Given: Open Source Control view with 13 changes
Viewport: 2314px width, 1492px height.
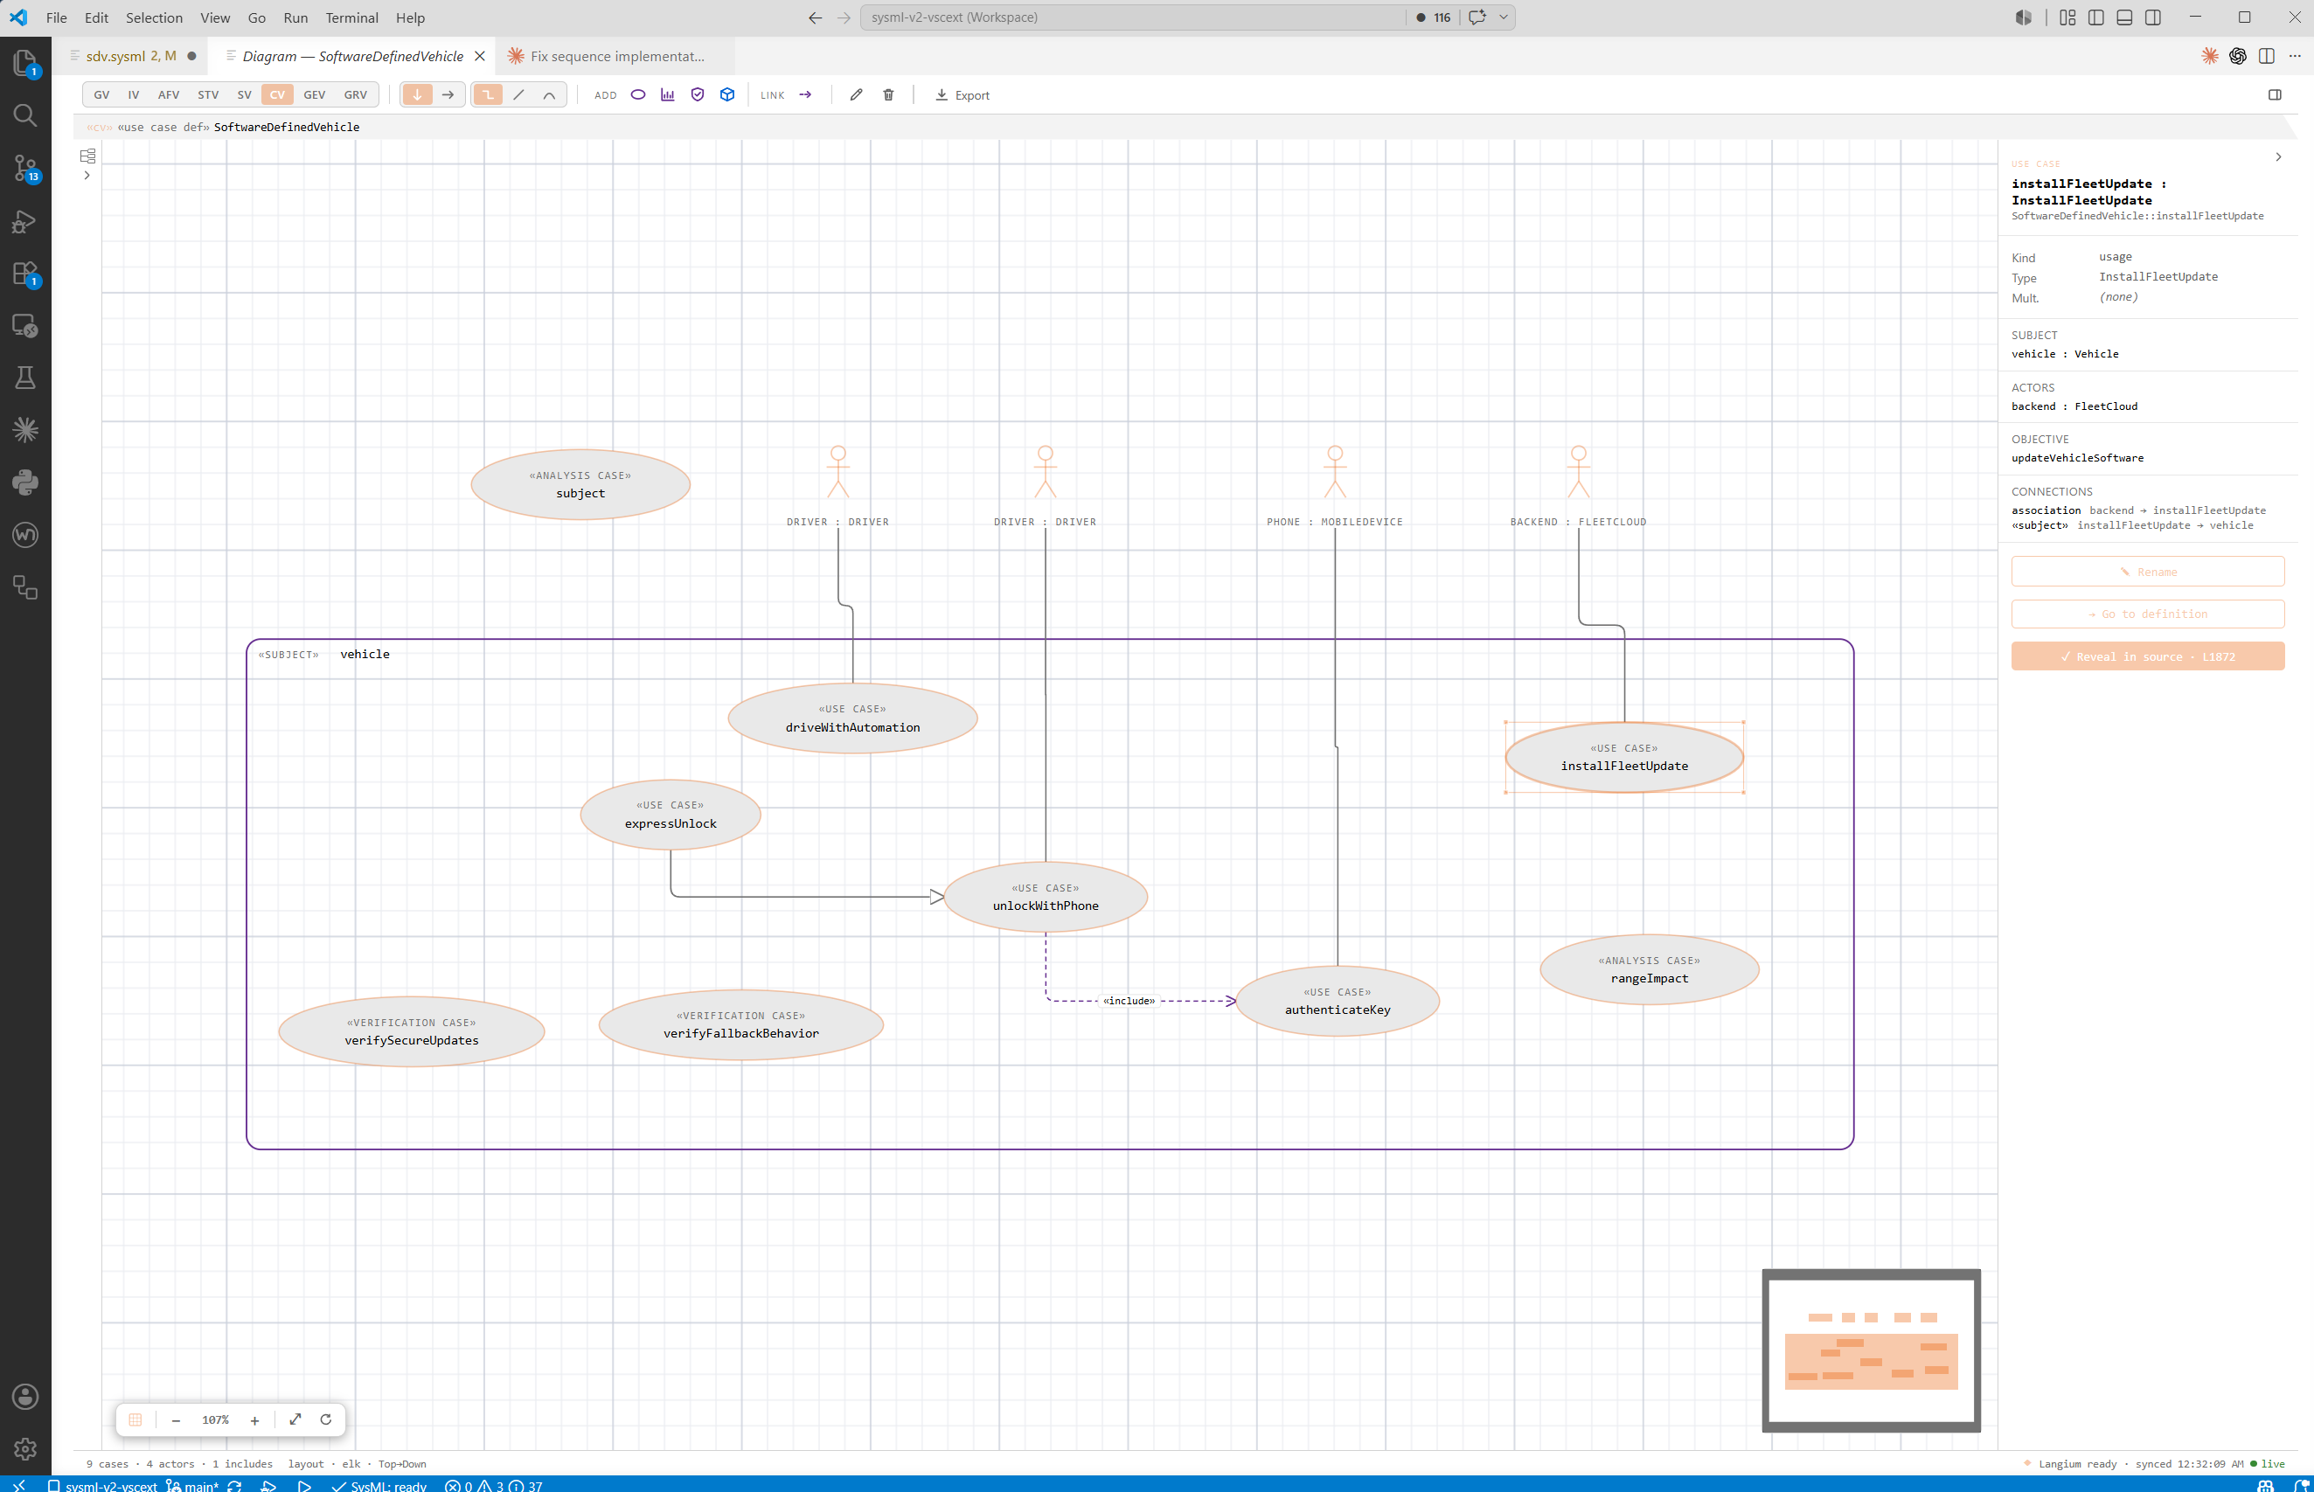Looking at the screenshot, I should point(25,169).
